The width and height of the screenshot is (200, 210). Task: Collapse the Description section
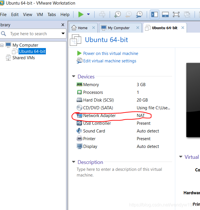click(x=74, y=162)
